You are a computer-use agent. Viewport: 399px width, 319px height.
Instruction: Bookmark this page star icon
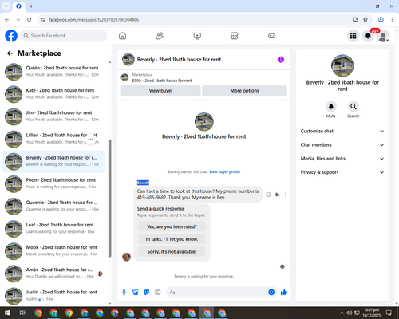tap(365, 20)
